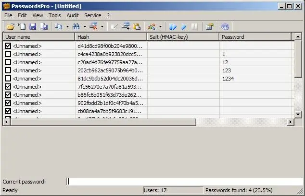Image resolution: width=305 pixels, height=196 pixels.
Task: Open dropdown arrow next to attack tools icon
Action: point(160,26)
